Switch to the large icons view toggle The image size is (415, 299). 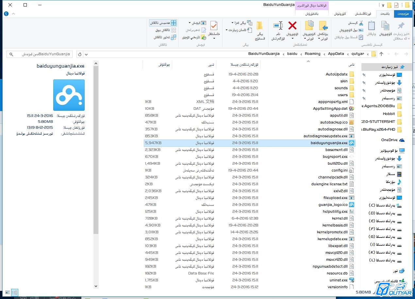pos(7,292)
